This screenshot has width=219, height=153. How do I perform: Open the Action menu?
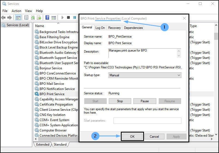[16, 11]
